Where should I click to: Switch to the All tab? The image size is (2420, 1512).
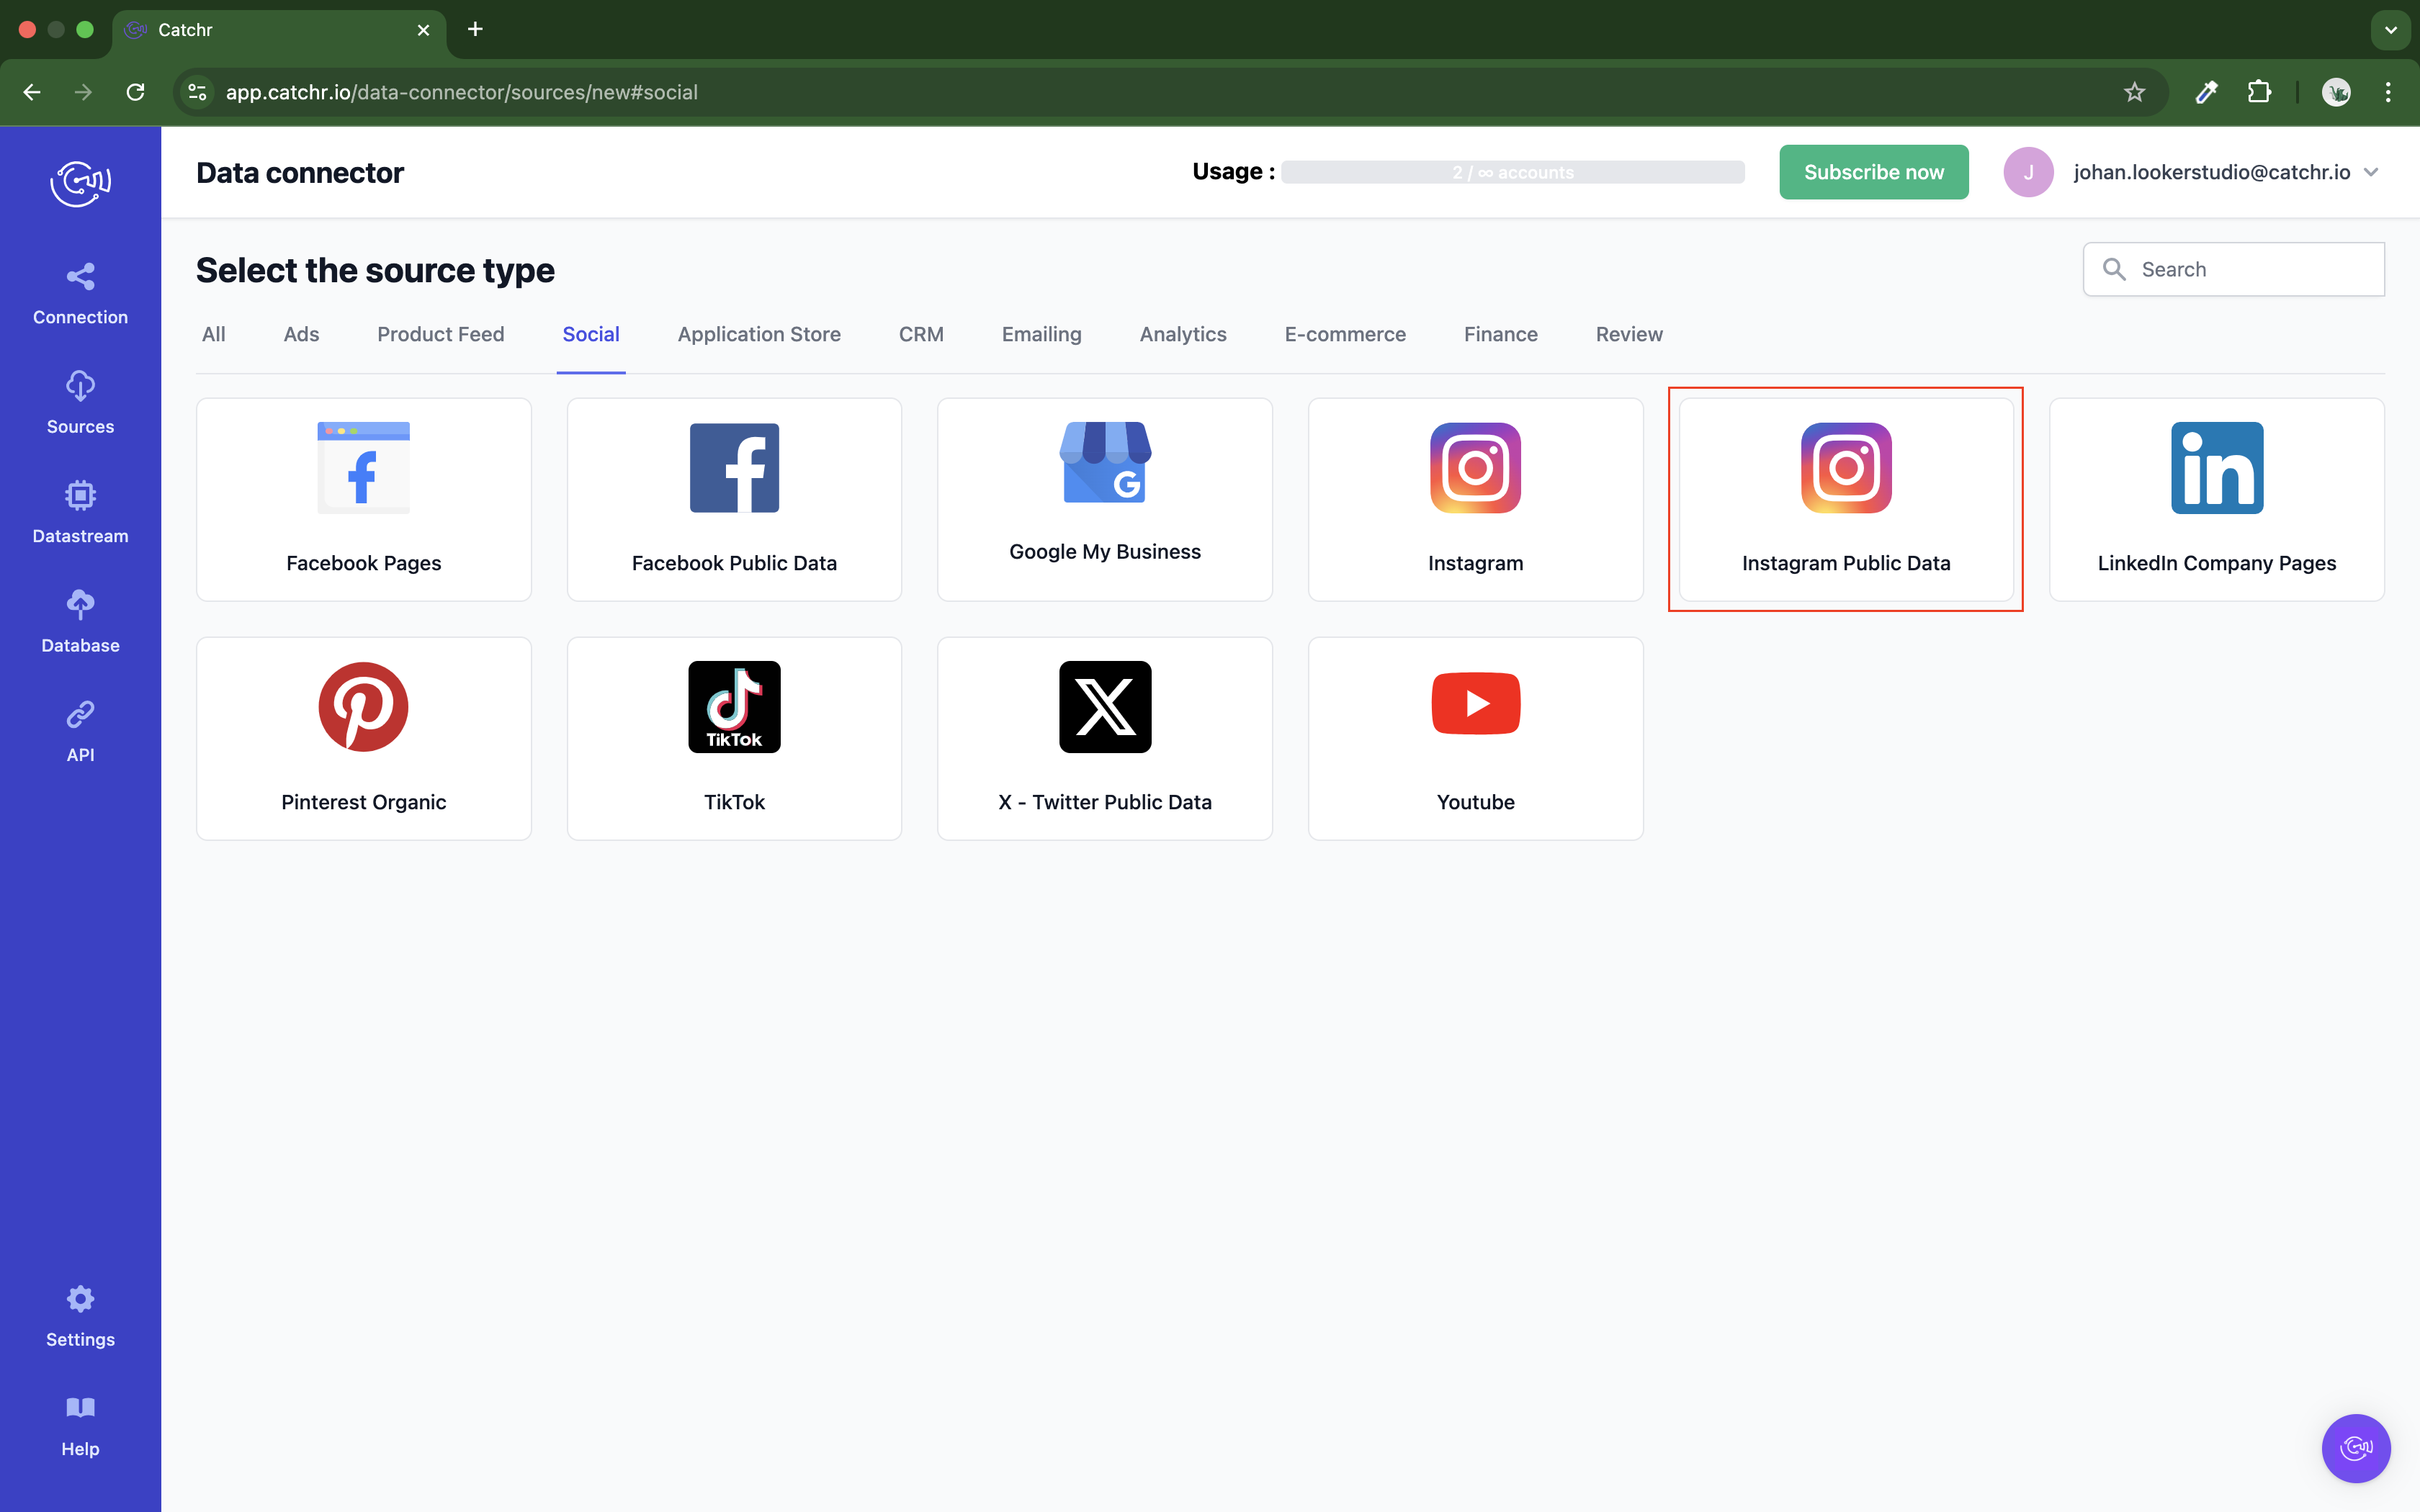[x=213, y=334]
